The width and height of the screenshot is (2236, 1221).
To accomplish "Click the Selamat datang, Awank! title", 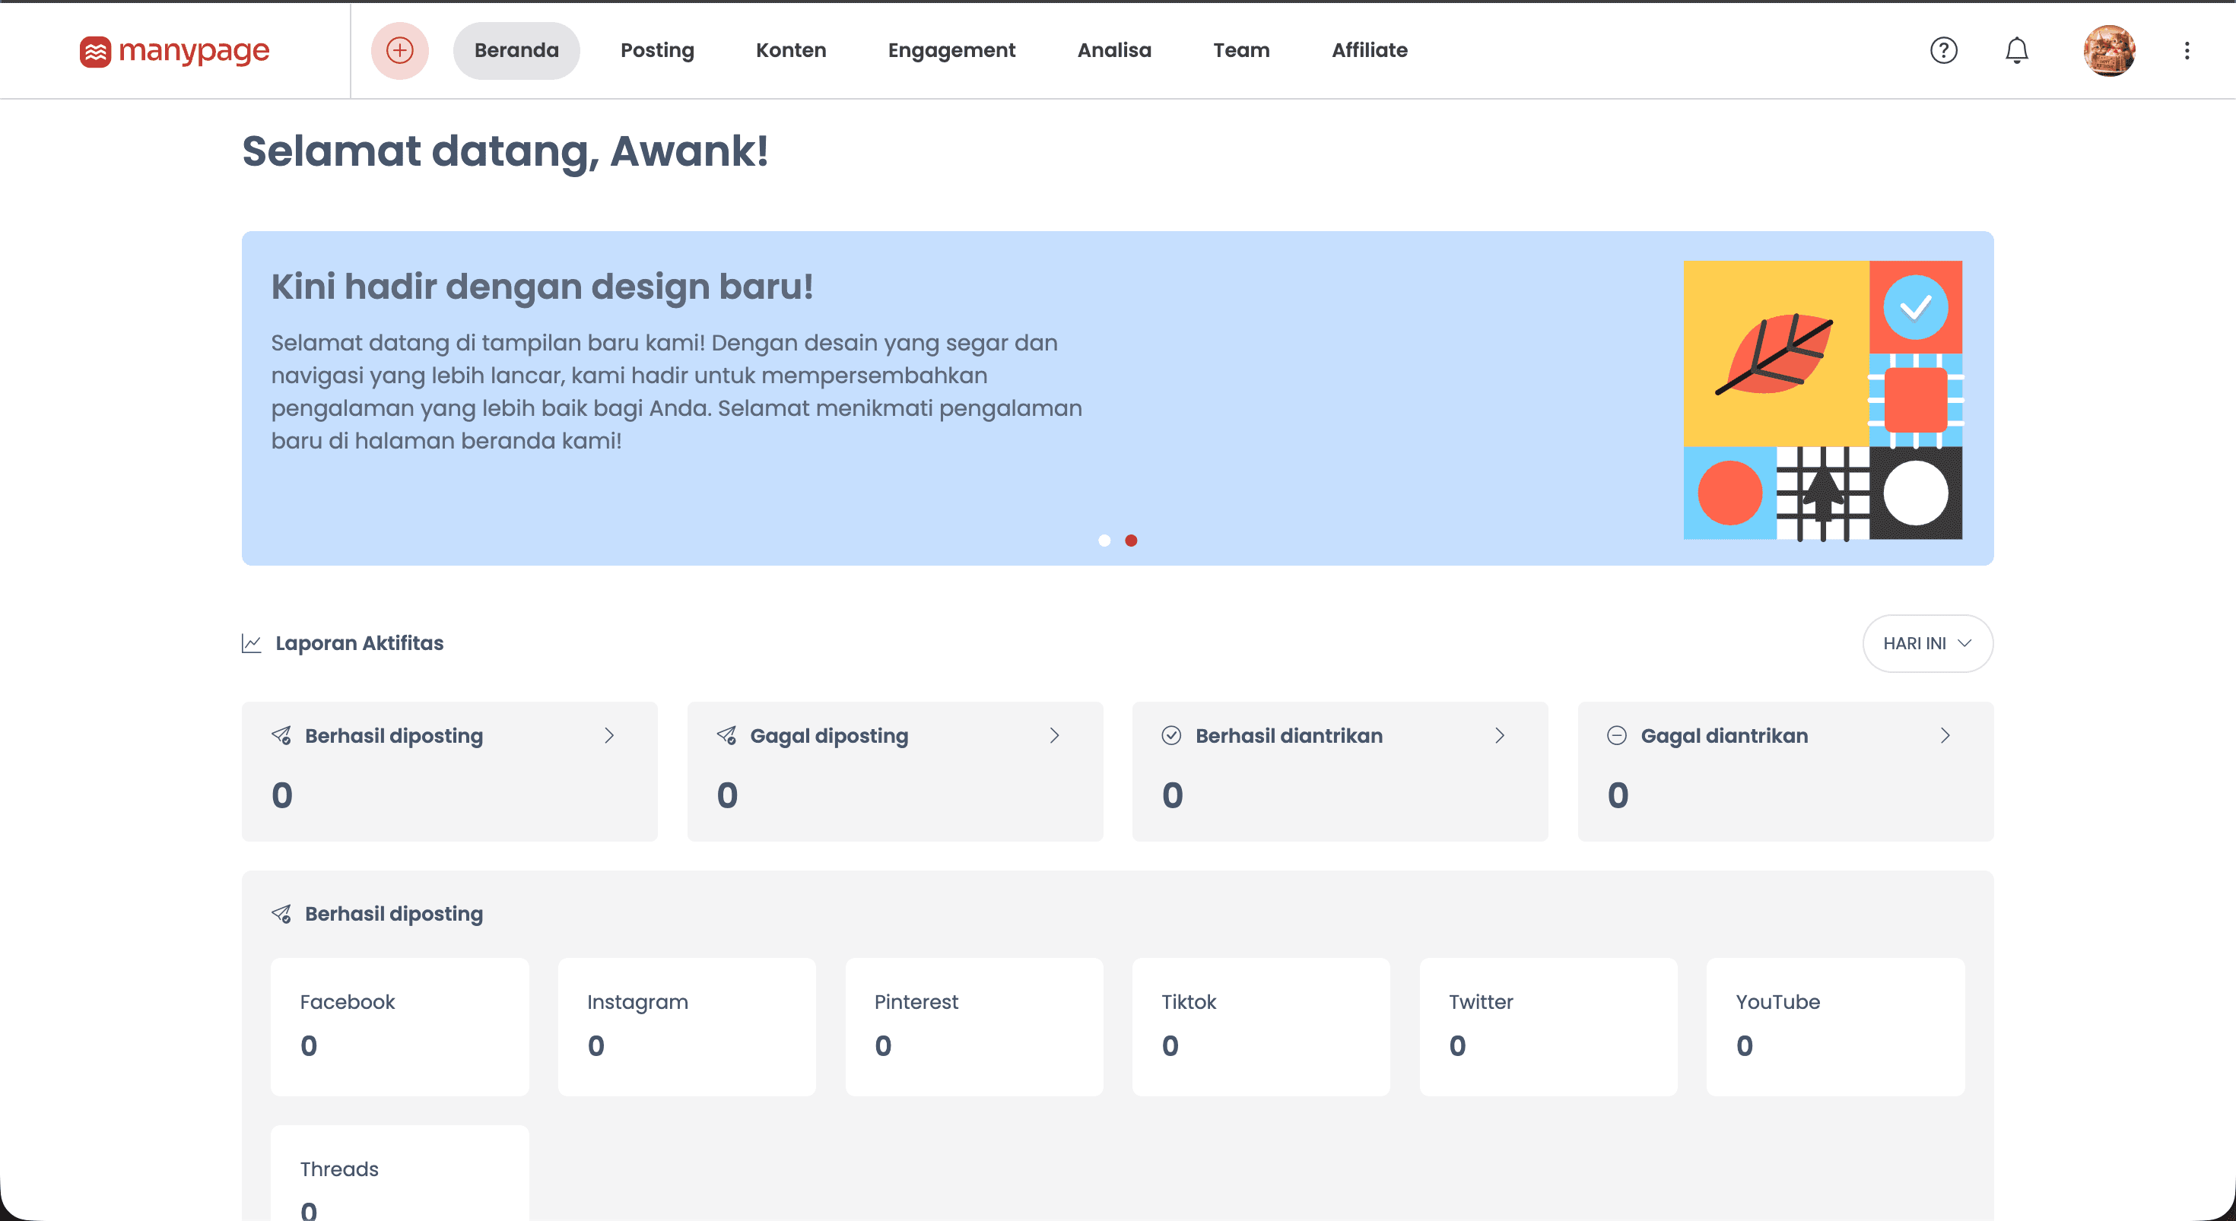I will pyautogui.click(x=505, y=151).
